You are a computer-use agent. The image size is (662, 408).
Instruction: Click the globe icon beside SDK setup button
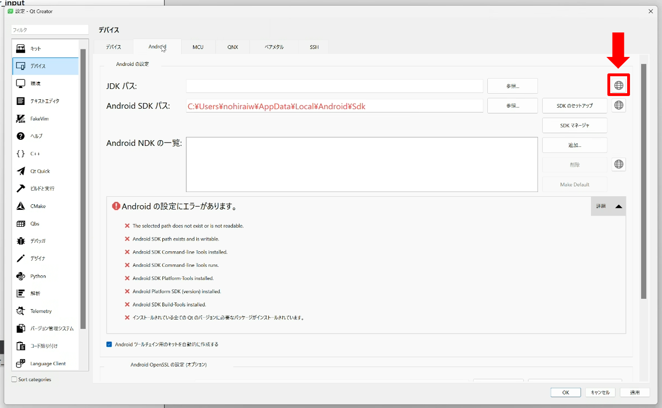click(x=618, y=105)
